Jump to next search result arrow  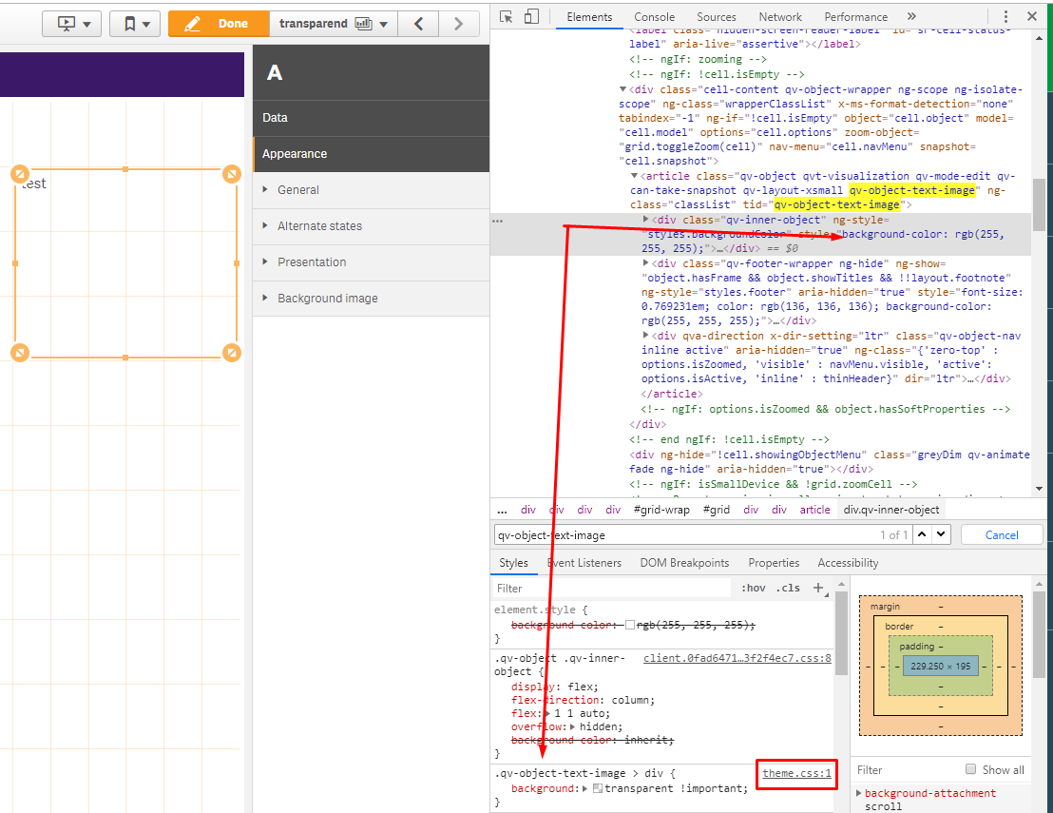[942, 535]
